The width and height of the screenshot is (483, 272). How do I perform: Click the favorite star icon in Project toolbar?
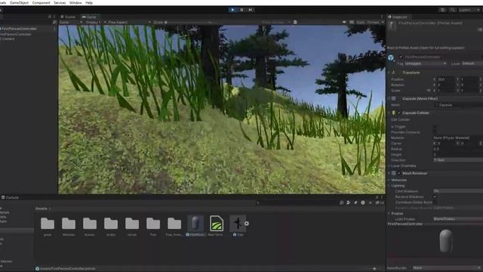371,202
